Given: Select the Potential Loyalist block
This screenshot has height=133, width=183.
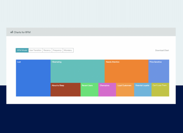Looking at the screenshot, I should [x=143, y=89].
